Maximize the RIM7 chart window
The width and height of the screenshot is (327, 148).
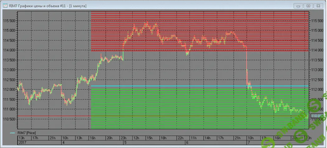(309, 6)
